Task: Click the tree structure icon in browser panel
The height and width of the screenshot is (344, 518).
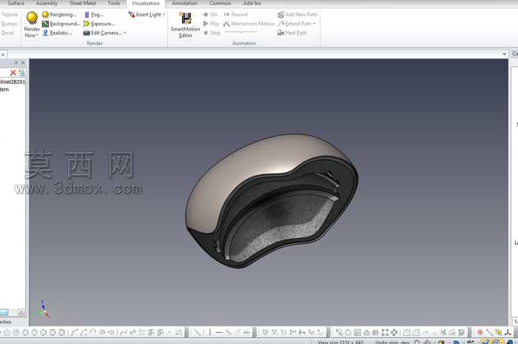Action: (21, 72)
